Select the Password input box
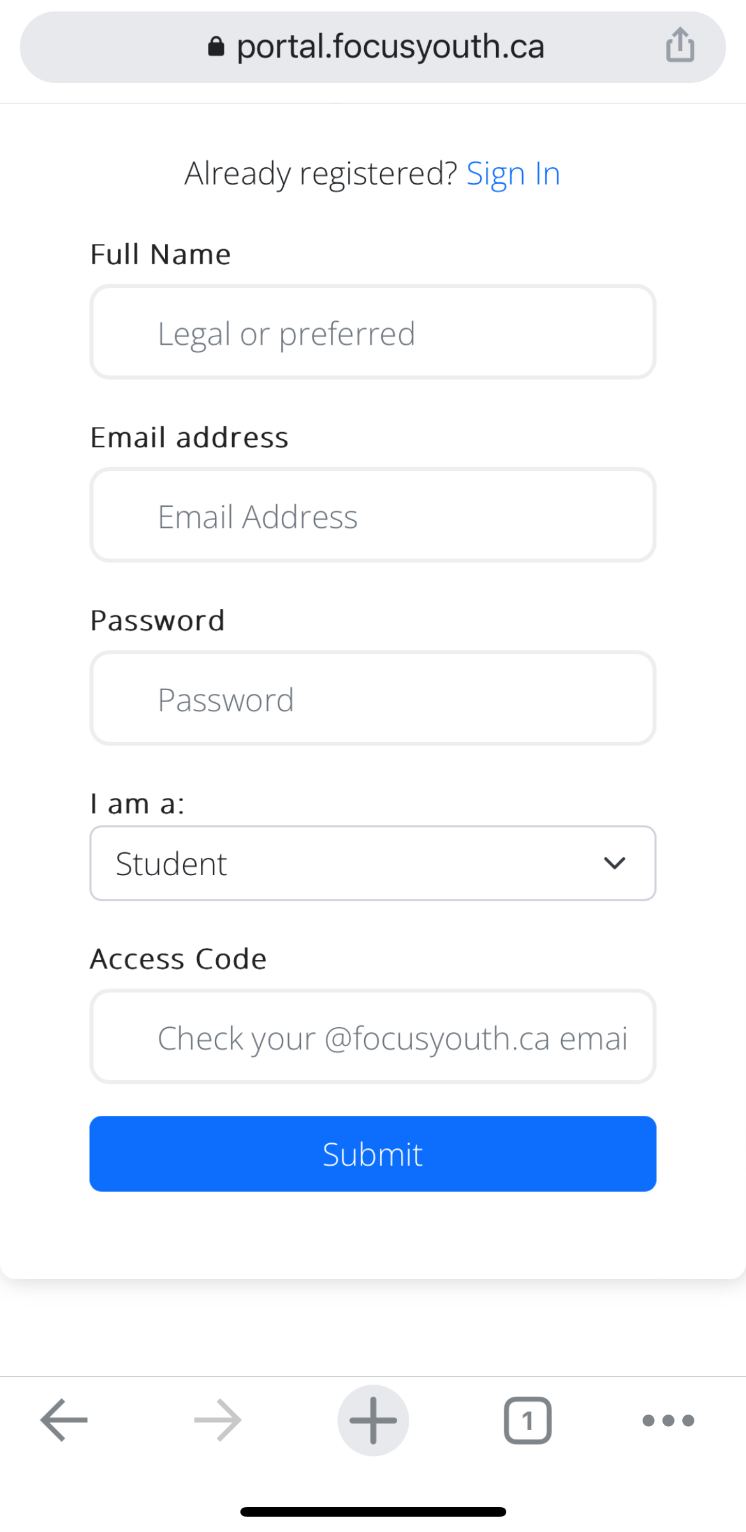The width and height of the screenshot is (746, 1532). pos(373,698)
